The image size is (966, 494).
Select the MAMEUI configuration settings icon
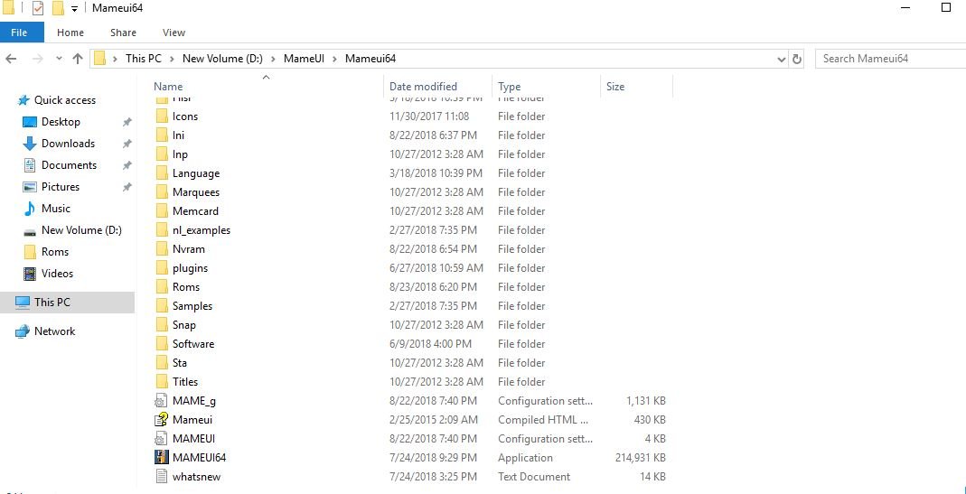[x=161, y=439]
